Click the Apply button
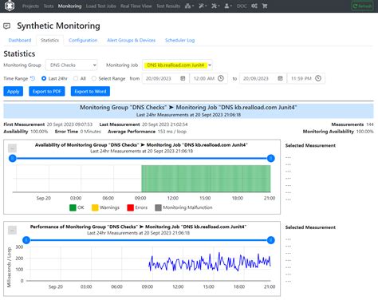The image size is (378, 300). [x=14, y=91]
